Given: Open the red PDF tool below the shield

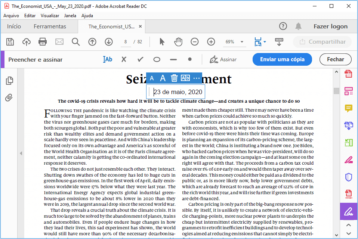Looking at the screenshot, I should (x=349, y=194).
